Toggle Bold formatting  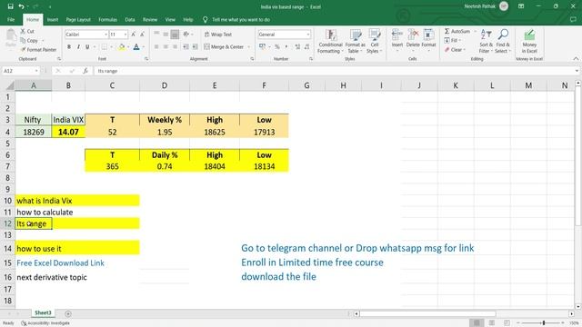[x=69, y=46]
